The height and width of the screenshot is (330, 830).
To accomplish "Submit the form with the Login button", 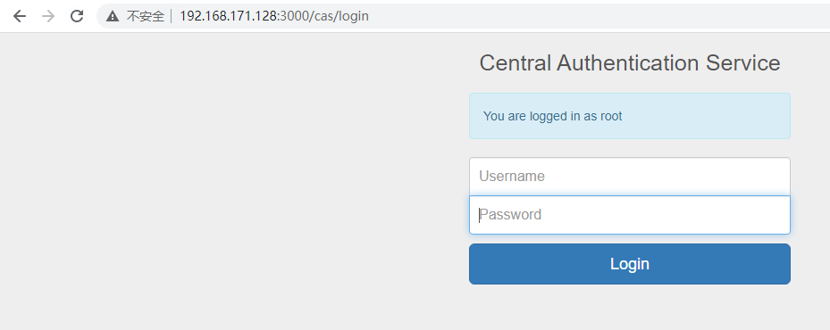I will click(629, 264).
